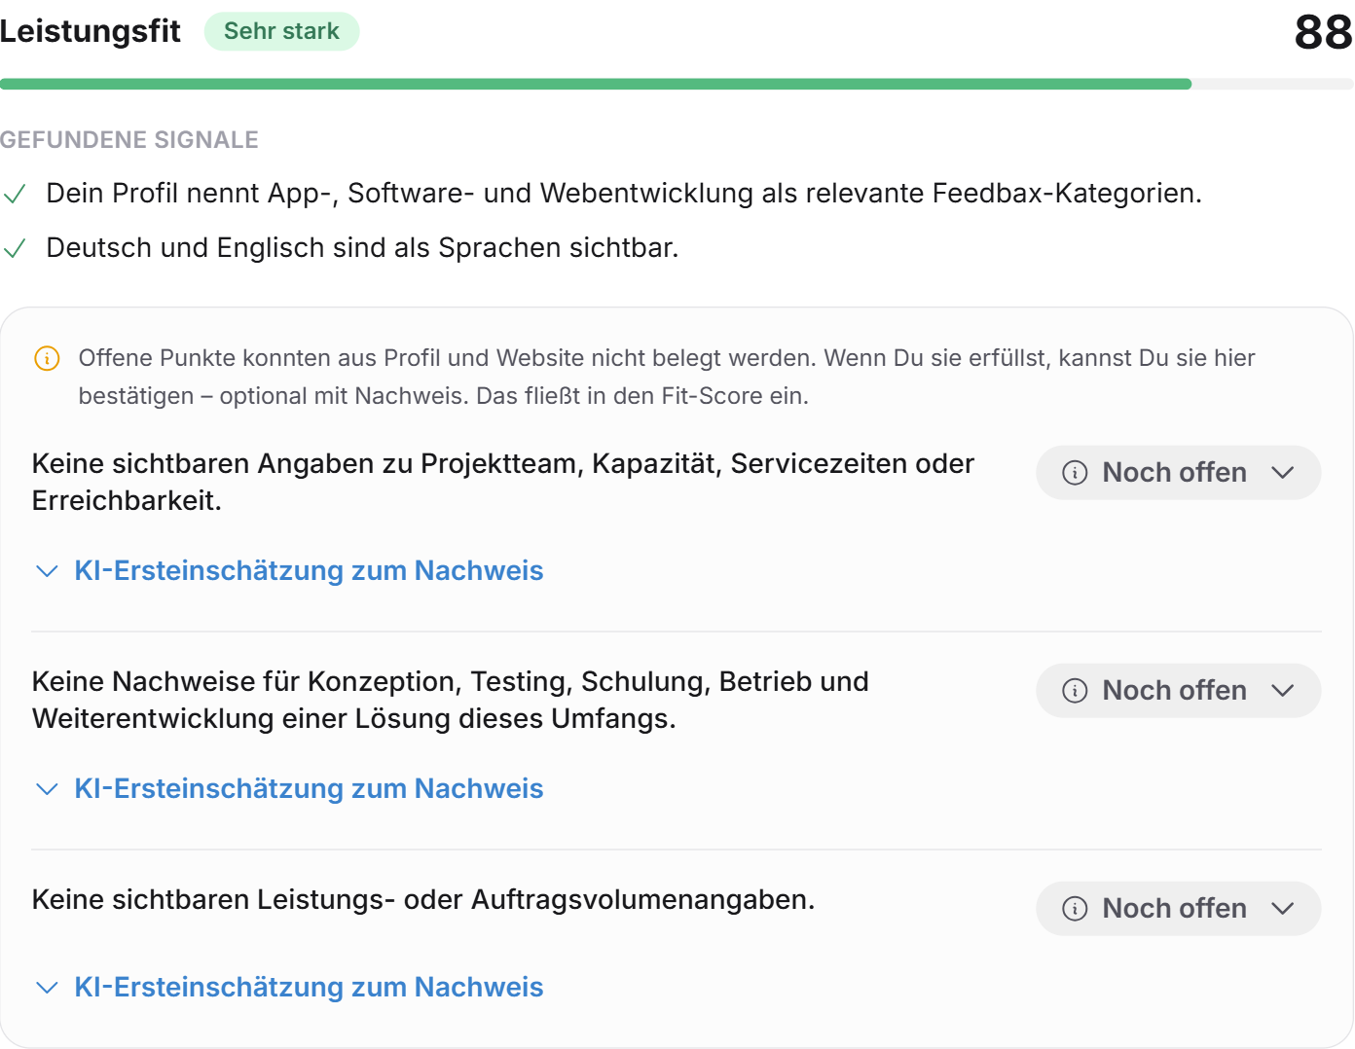Click the info icon in the Projektteam 'Noch offen' button

(1075, 473)
